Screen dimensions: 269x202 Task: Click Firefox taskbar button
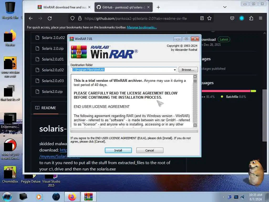(72, 197)
